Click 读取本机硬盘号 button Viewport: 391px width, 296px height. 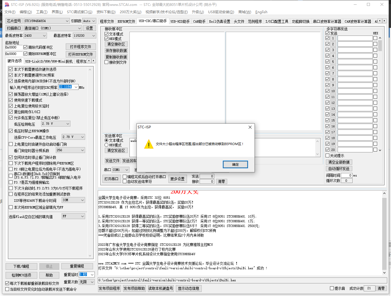tap(161, 288)
